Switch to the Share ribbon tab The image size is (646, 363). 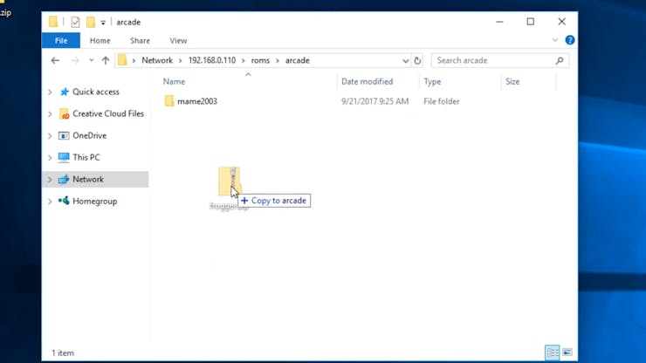click(x=140, y=40)
